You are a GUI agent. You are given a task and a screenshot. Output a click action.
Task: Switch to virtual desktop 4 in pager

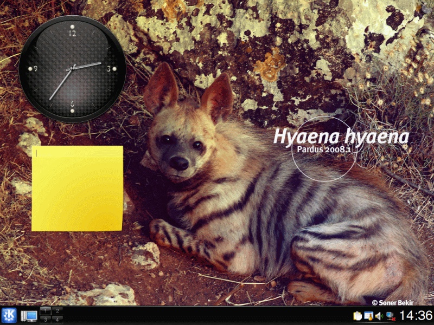[58, 320]
